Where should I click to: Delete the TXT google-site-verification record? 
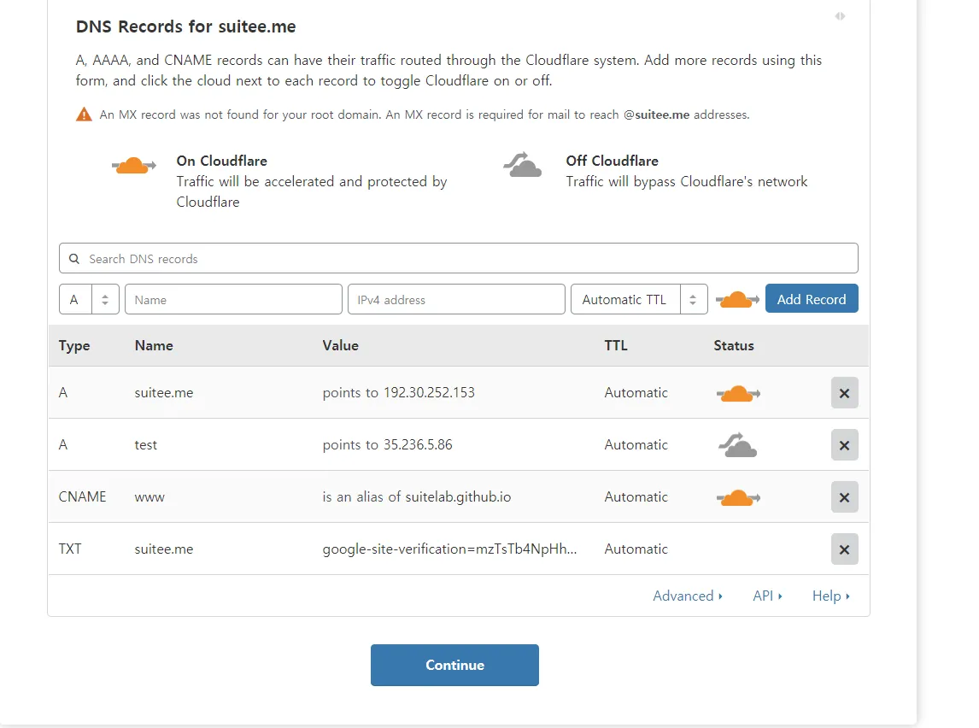(x=844, y=549)
